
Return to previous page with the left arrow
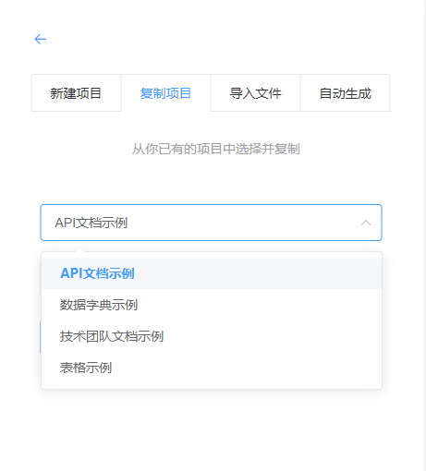click(x=41, y=39)
